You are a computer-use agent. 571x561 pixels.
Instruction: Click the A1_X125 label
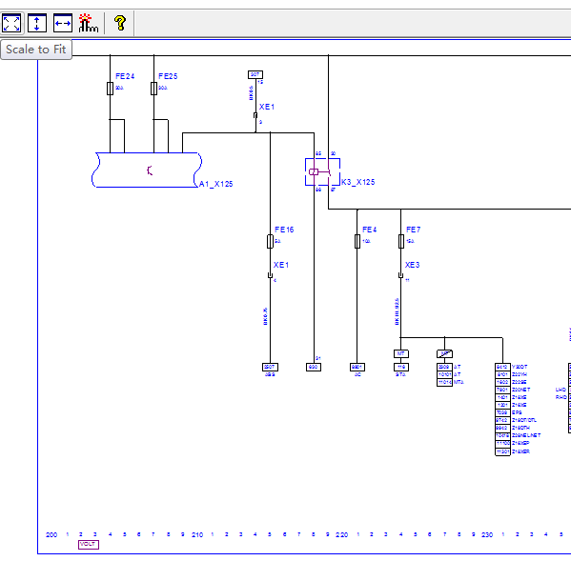216,184
